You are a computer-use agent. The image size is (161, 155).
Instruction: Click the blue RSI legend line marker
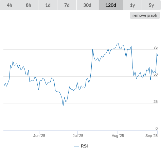76,146
